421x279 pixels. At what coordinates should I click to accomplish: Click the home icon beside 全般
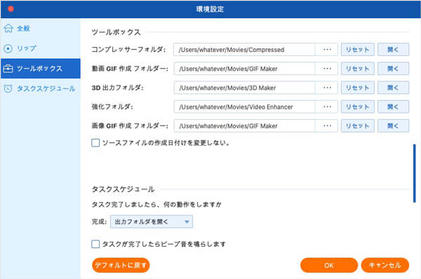[x=8, y=28]
